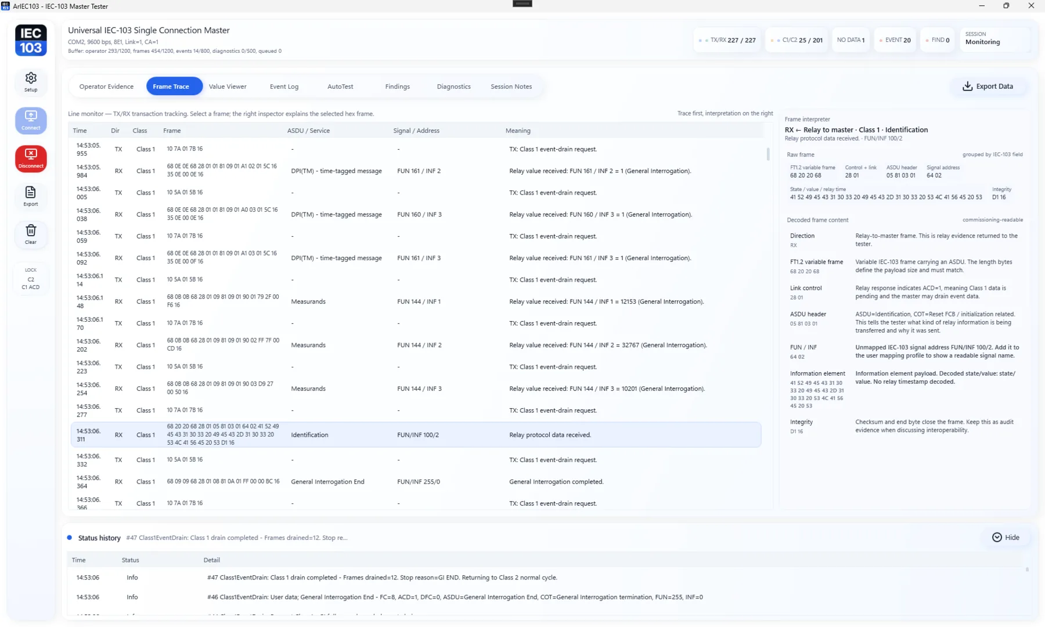The height and width of the screenshot is (627, 1045).
Task: Open the Event Log tab
Action: pyautogui.click(x=284, y=87)
